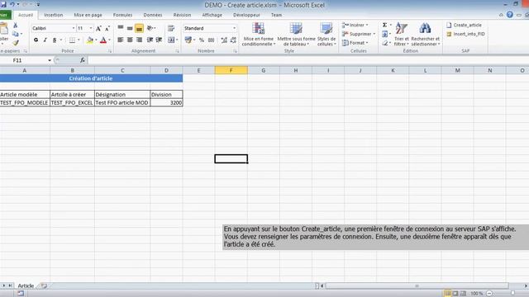This screenshot has width=529, height=297.
Task: Apply thousands separator 000 style
Action: (212, 40)
